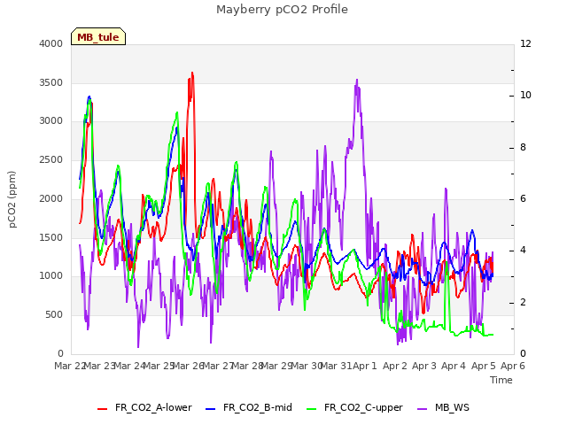Click the 3000 y-axis tick label
The width and height of the screenshot is (567, 425).
pos(51,120)
